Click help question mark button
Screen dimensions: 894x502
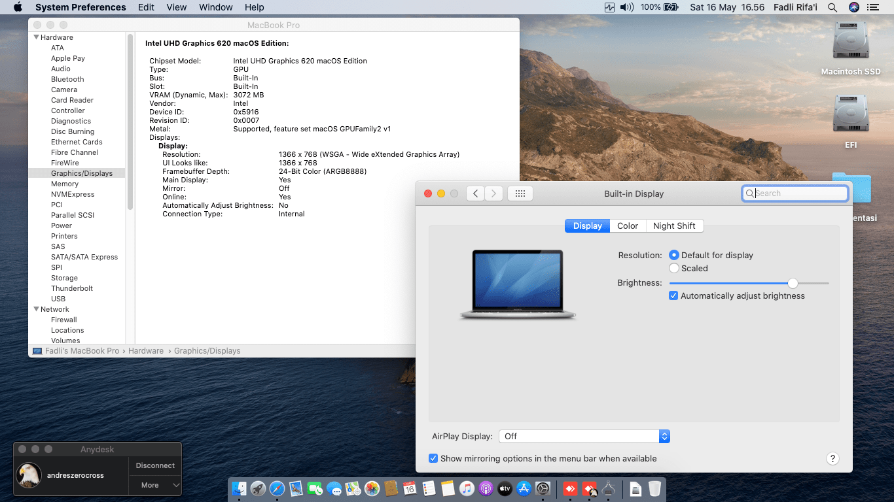[832, 458]
